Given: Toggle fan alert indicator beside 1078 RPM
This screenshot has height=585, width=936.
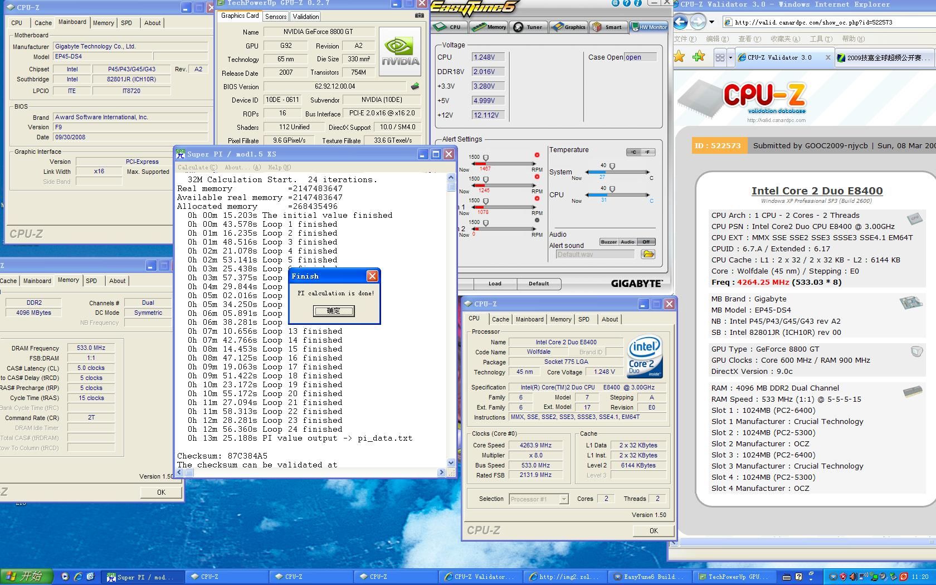Looking at the screenshot, I should click(x=537, y=198).
